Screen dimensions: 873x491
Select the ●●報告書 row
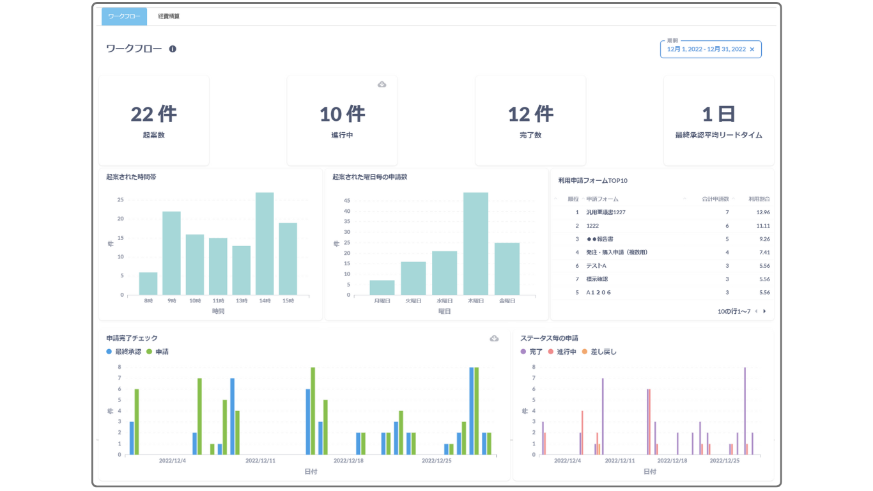coord(662,239)
